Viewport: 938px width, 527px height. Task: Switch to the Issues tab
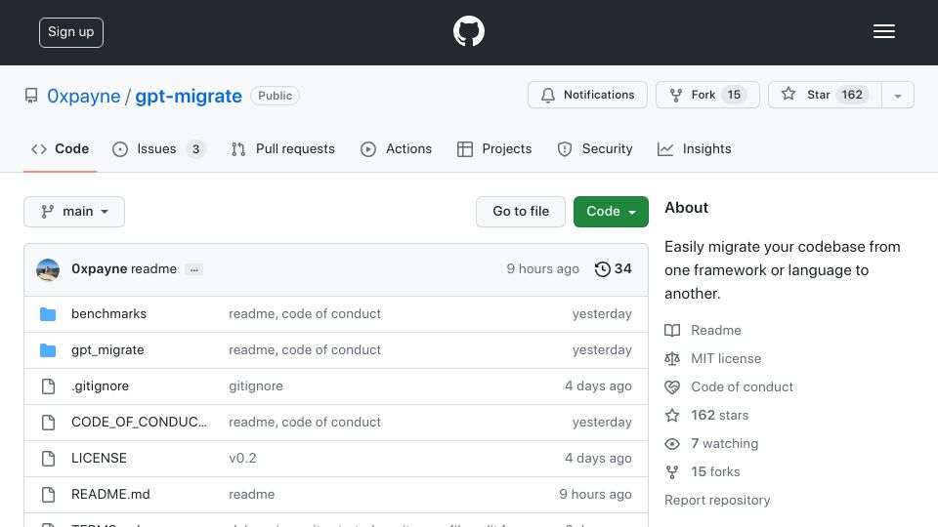(159, 148)
